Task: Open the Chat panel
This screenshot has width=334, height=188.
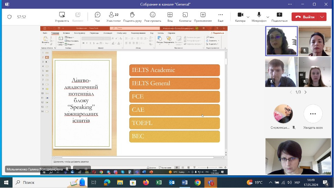Action: (97, 17)
